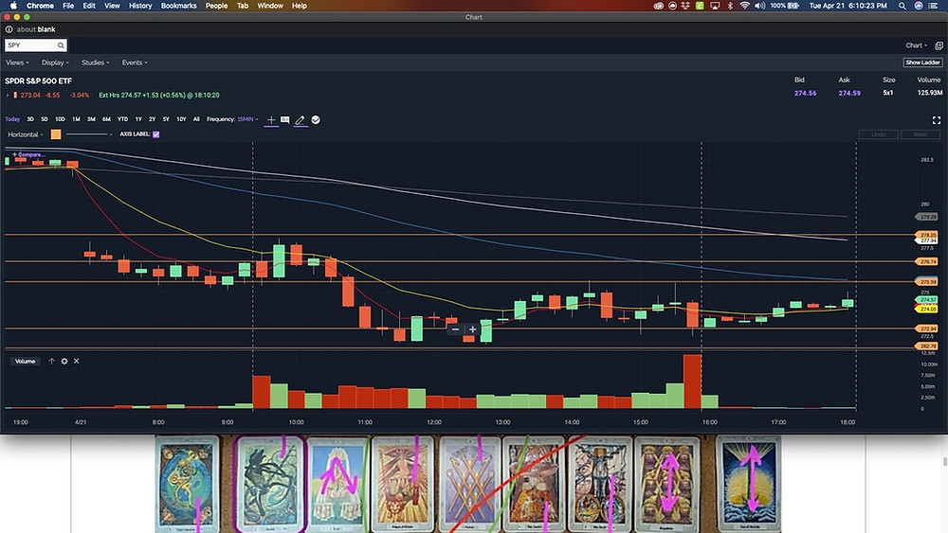Click the first tarot card thumbnail
This screenshot has width=948, height=533.
[188, 484]
